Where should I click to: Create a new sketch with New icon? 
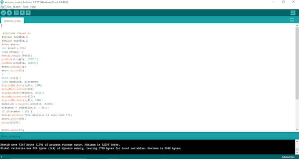point(16,13)
